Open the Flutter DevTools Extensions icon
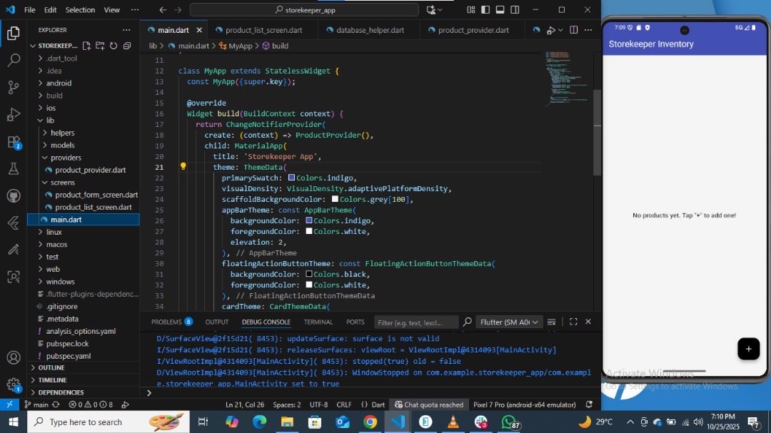 [x=536, y=30]
